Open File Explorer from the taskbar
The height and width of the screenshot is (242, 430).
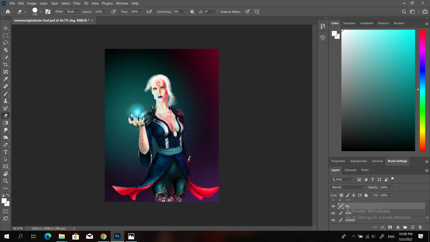61,237
